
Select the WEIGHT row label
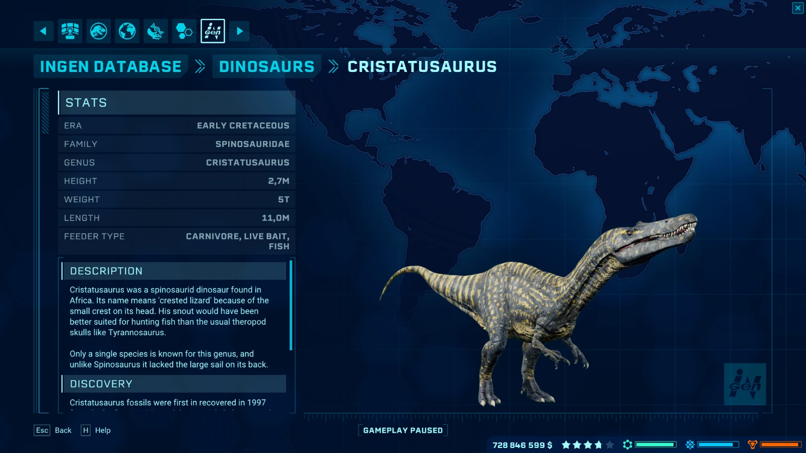pyautogui.click(x=82, y=200)
